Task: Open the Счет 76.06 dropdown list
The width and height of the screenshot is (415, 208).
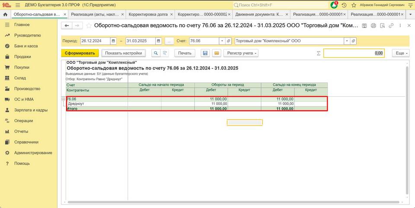Action: tap(223, 41)
